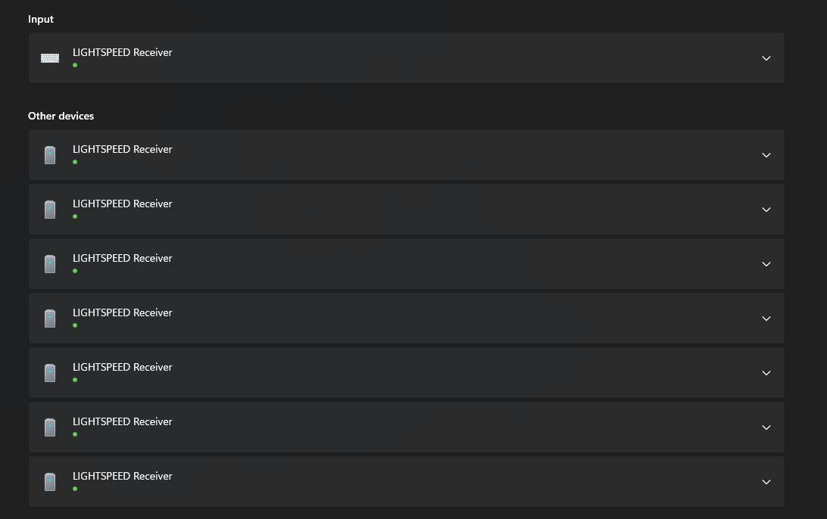Click the tower icon of the third Other devices entry
The image size is (827, 519).
50,264
